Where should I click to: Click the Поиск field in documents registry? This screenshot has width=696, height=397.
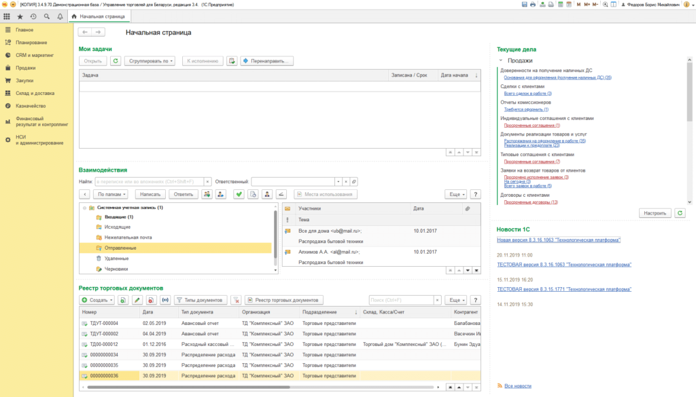pyautogui.click(x=401, y=300)
